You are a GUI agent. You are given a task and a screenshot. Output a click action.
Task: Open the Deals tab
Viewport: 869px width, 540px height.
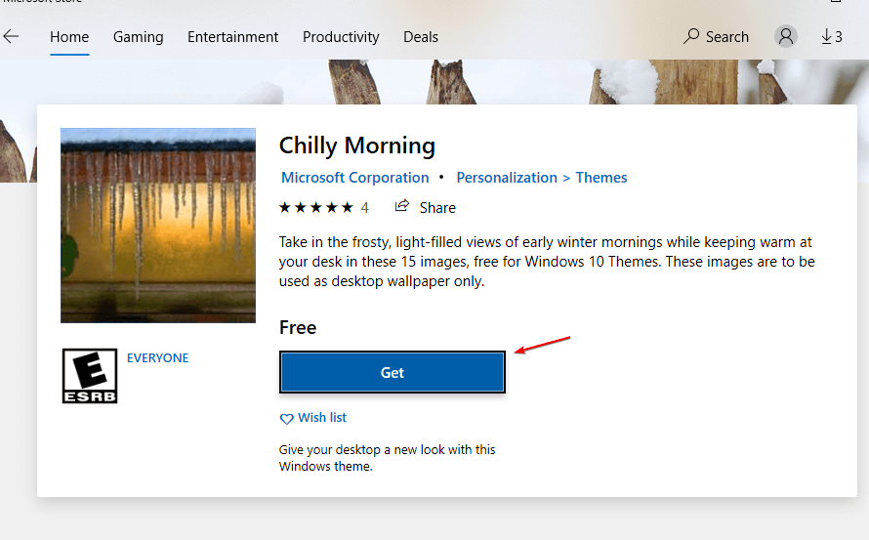click(x=421, y=37)
